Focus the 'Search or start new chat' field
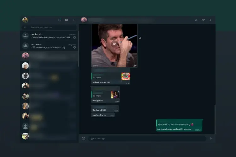Image resolution: width=236 pixels, height=157 pixels. [50, 27]
